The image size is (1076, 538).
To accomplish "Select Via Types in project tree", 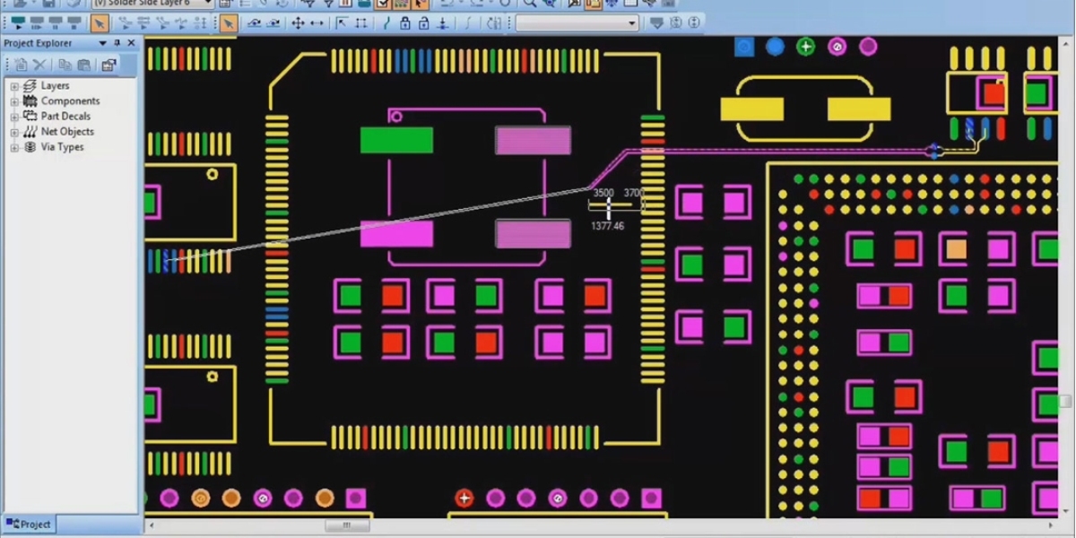I will 62,147.
